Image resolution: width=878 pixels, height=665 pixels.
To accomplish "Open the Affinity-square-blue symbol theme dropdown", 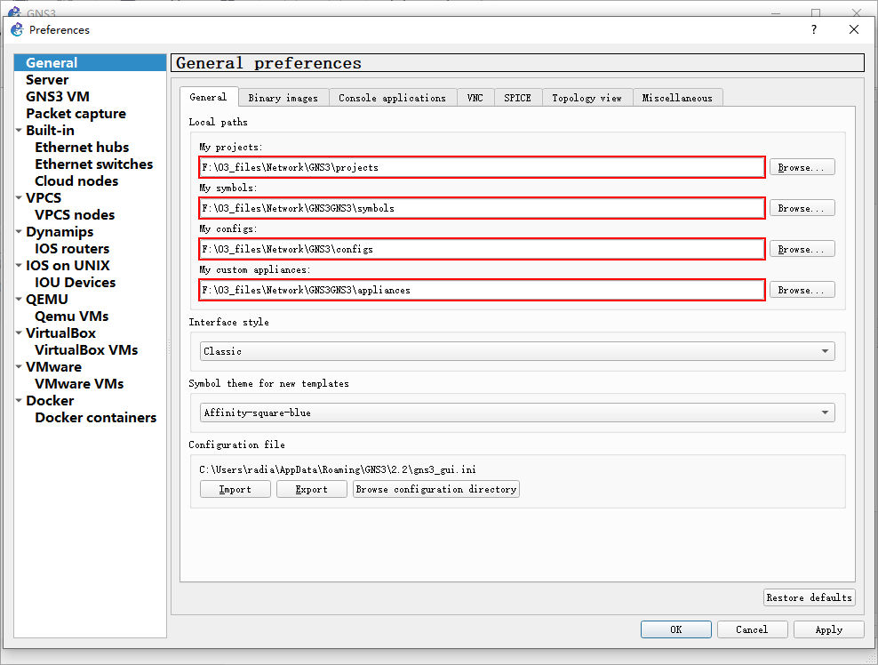I will (x=517, y=413).
